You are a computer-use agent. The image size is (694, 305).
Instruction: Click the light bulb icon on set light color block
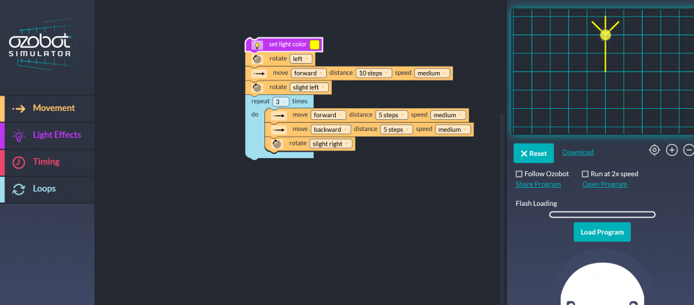(257, 44)
